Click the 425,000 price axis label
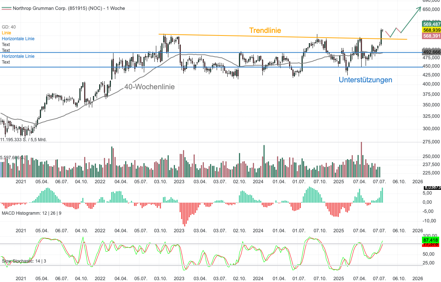 (x=431, y=75)
